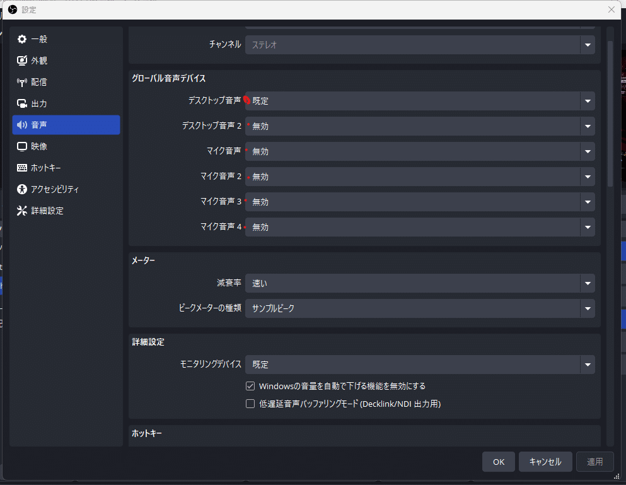This screenshot has width=626, height=485.
Task: Open the デスクトップ音声 2 dropdown
Action: [420, 126]
